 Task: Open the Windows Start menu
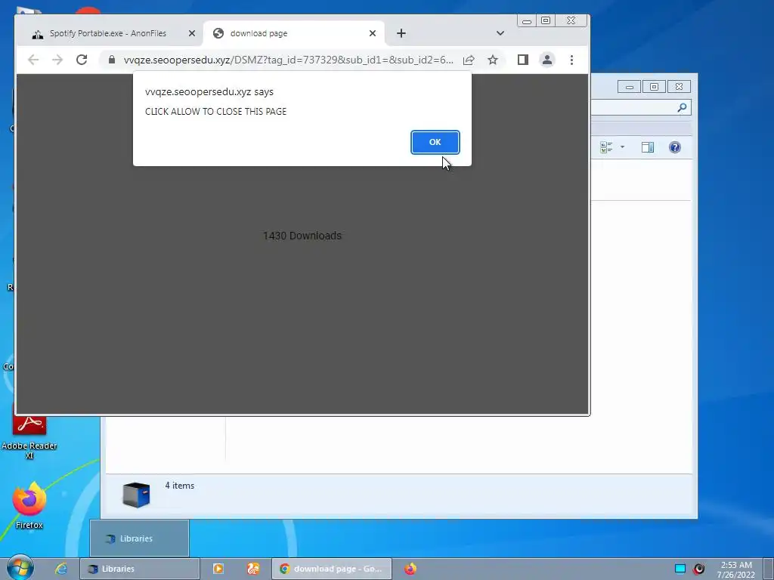click(x=20, y=568)
